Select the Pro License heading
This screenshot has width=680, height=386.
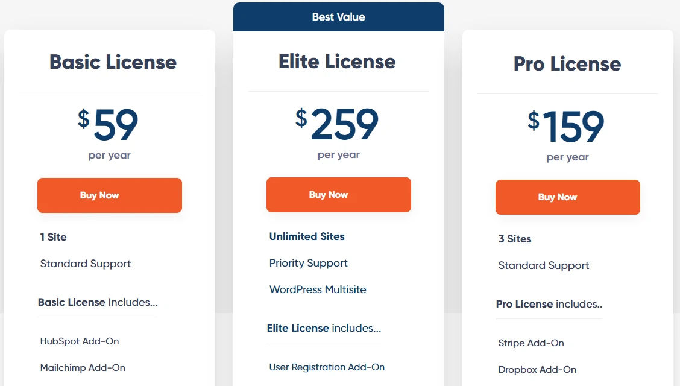(567, 64)
